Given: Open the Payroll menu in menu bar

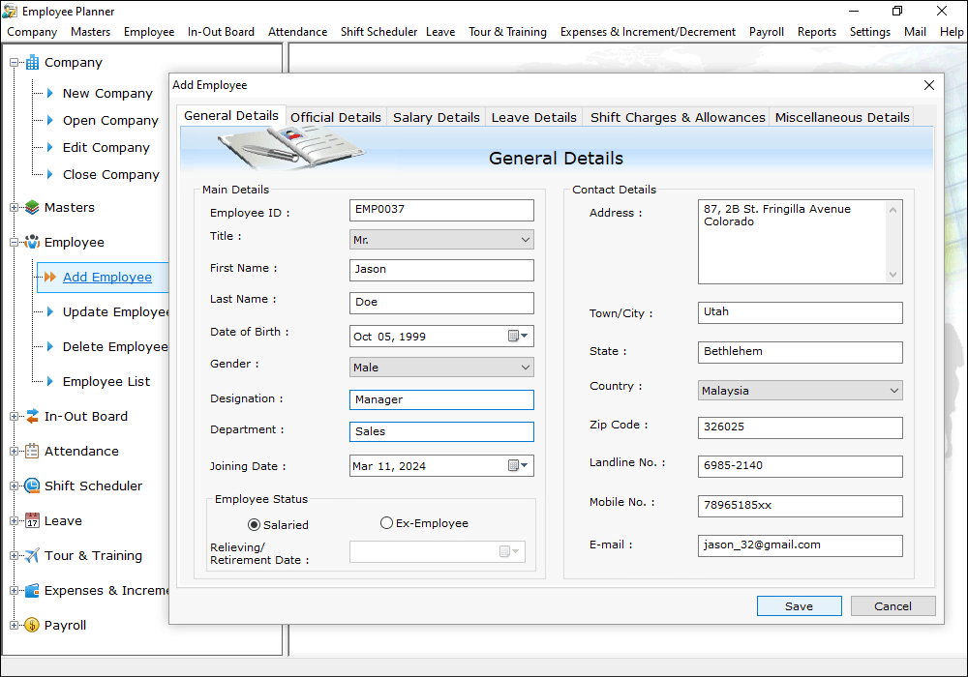Looking at the screenshot, I should click(x=766, y=32).
